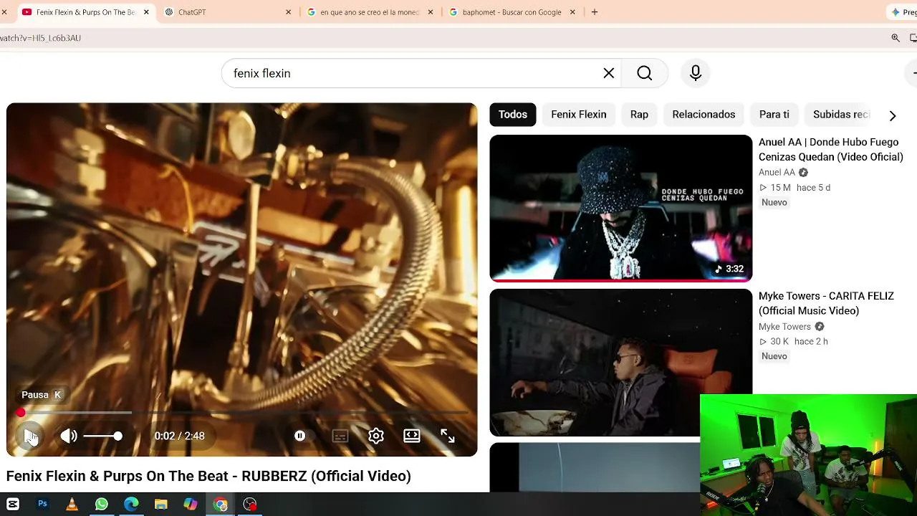Visit the Myke Towers channel name
The image size is (917, 516).
click(784, 327)
